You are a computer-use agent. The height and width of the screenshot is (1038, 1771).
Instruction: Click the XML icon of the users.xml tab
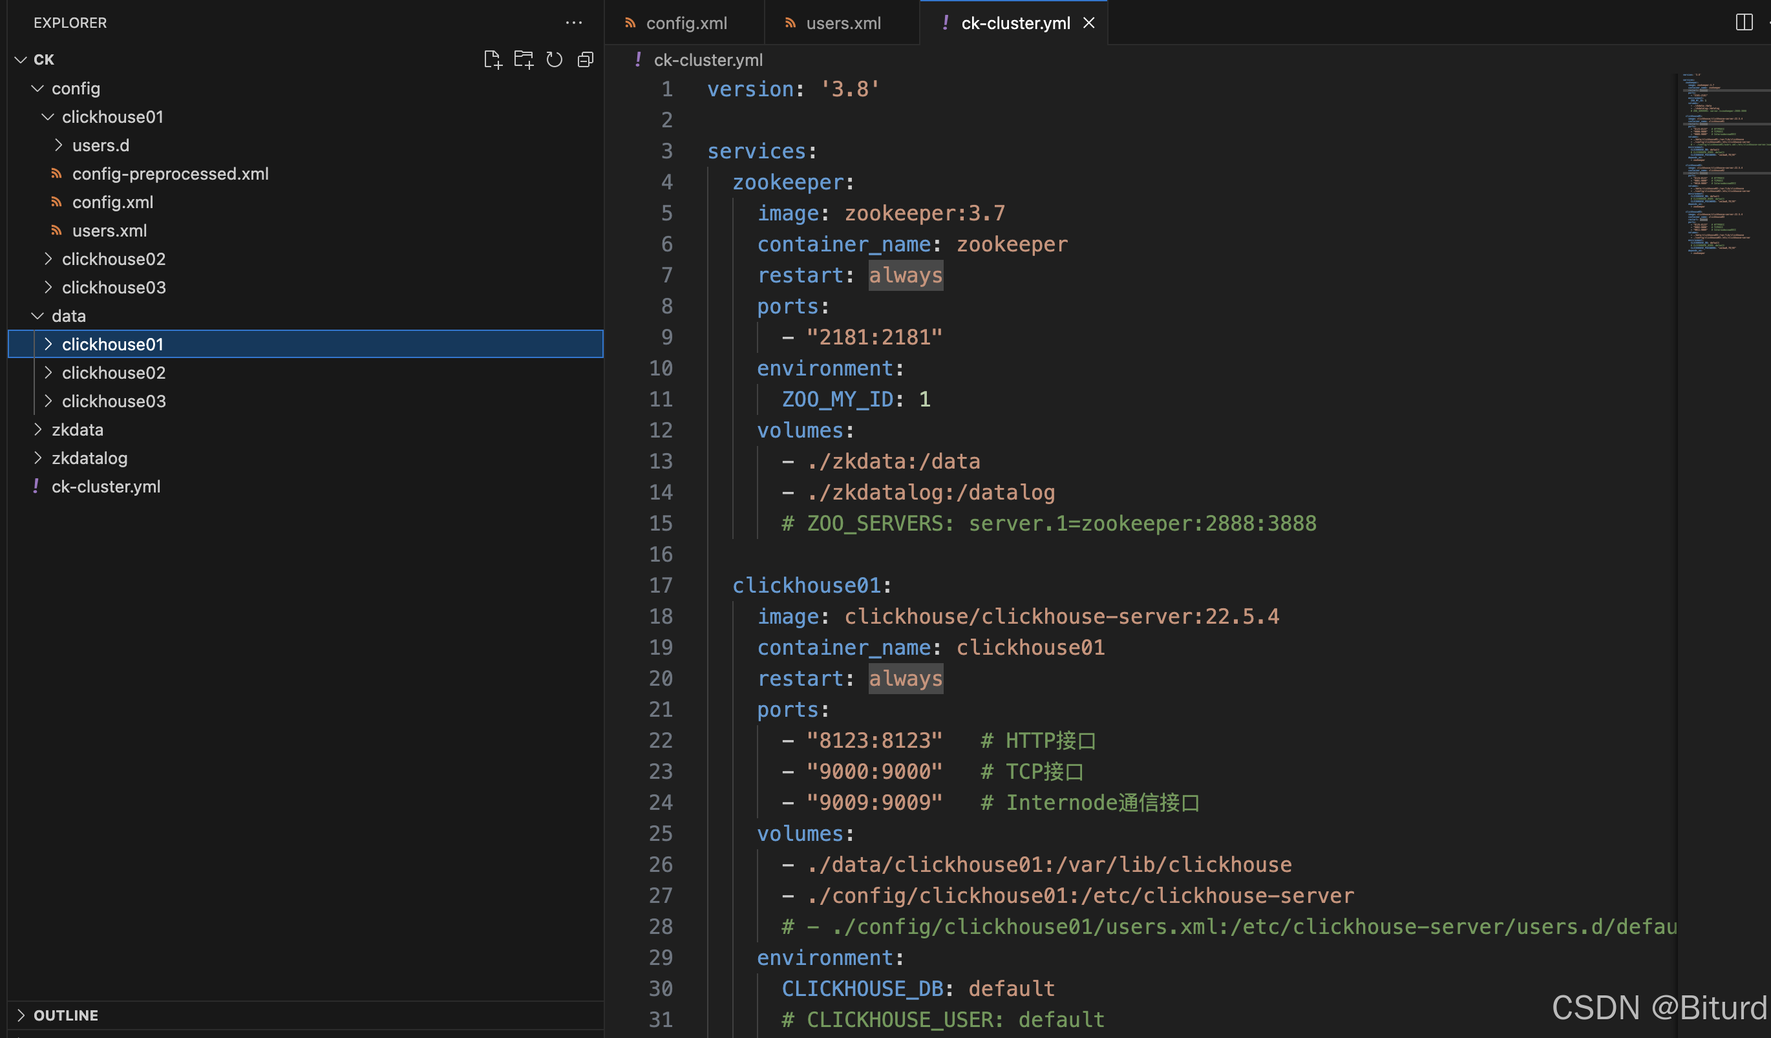coord(790,23)
